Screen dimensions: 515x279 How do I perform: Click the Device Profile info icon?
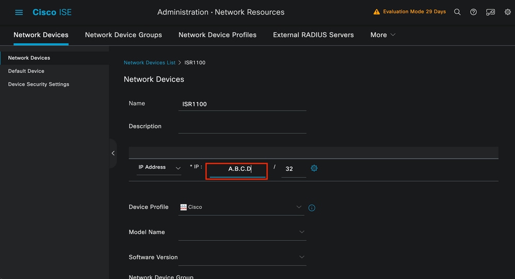pos(312,208)
